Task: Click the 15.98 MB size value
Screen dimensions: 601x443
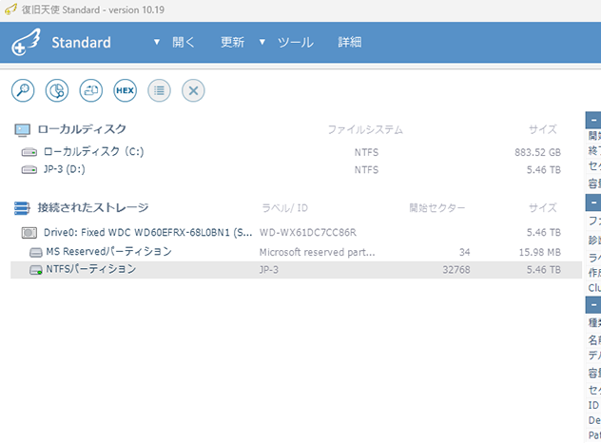Action: click(540, 252)
